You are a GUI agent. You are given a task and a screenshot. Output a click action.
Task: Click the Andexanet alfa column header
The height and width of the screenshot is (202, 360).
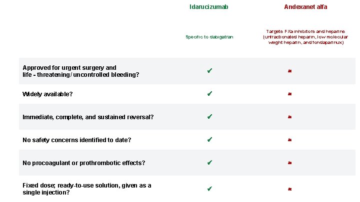pyautogui.click(x=305, y=7)
